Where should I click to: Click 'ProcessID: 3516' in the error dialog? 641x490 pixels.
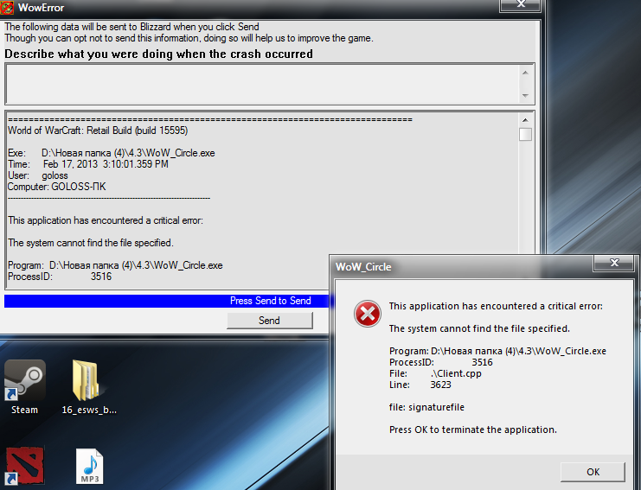pos(440,362)
